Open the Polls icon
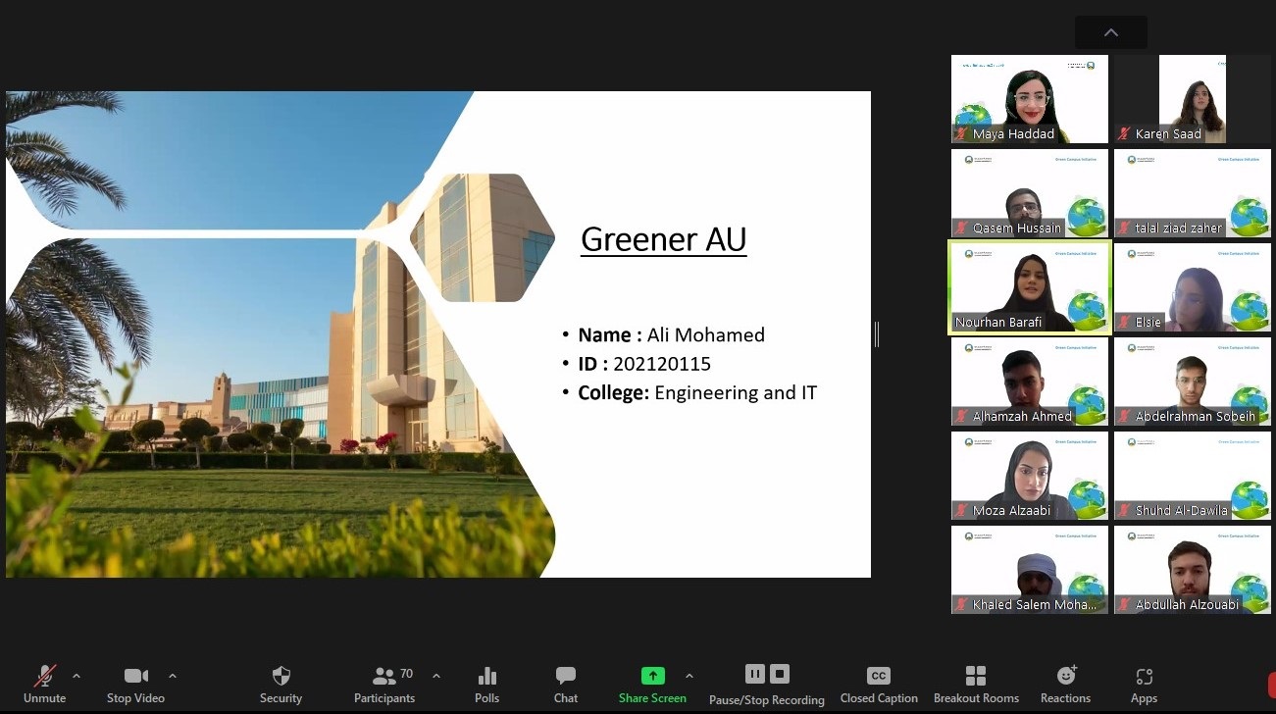The image size is (1276, 714). point(486,676)
